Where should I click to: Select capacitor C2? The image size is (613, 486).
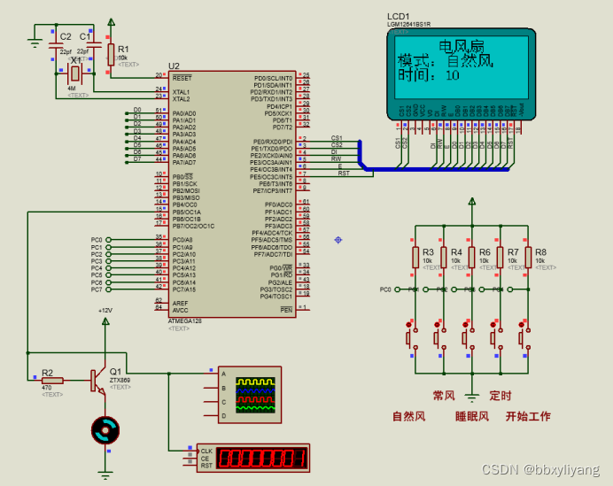pos(56,46)
